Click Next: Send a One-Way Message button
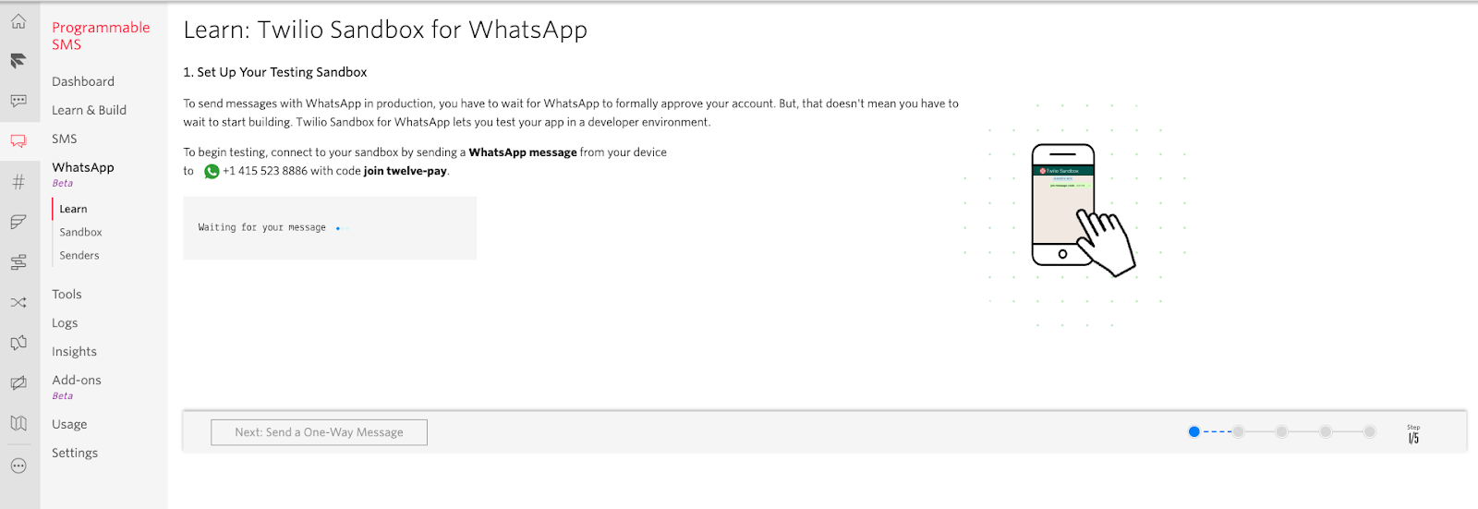Viewport: 1478px width, 509px height. [319, 432]
